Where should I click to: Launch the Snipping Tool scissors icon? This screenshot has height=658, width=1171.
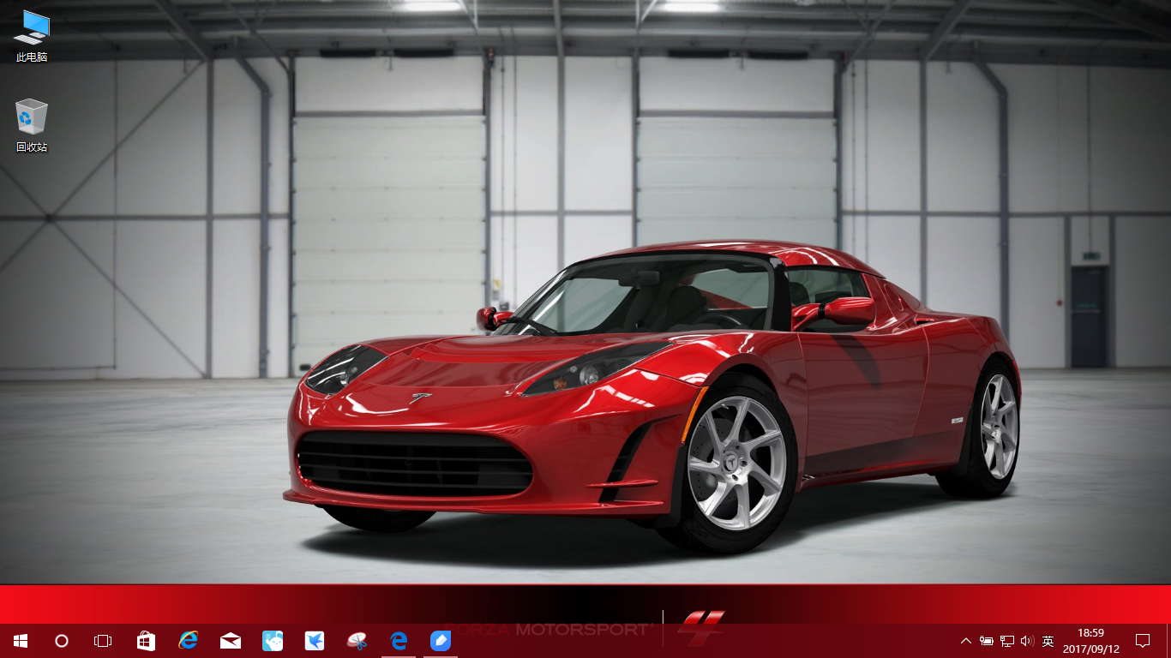click(356, 641)
